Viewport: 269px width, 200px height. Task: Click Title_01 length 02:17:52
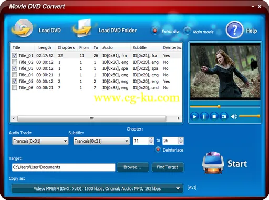(45, 56)
